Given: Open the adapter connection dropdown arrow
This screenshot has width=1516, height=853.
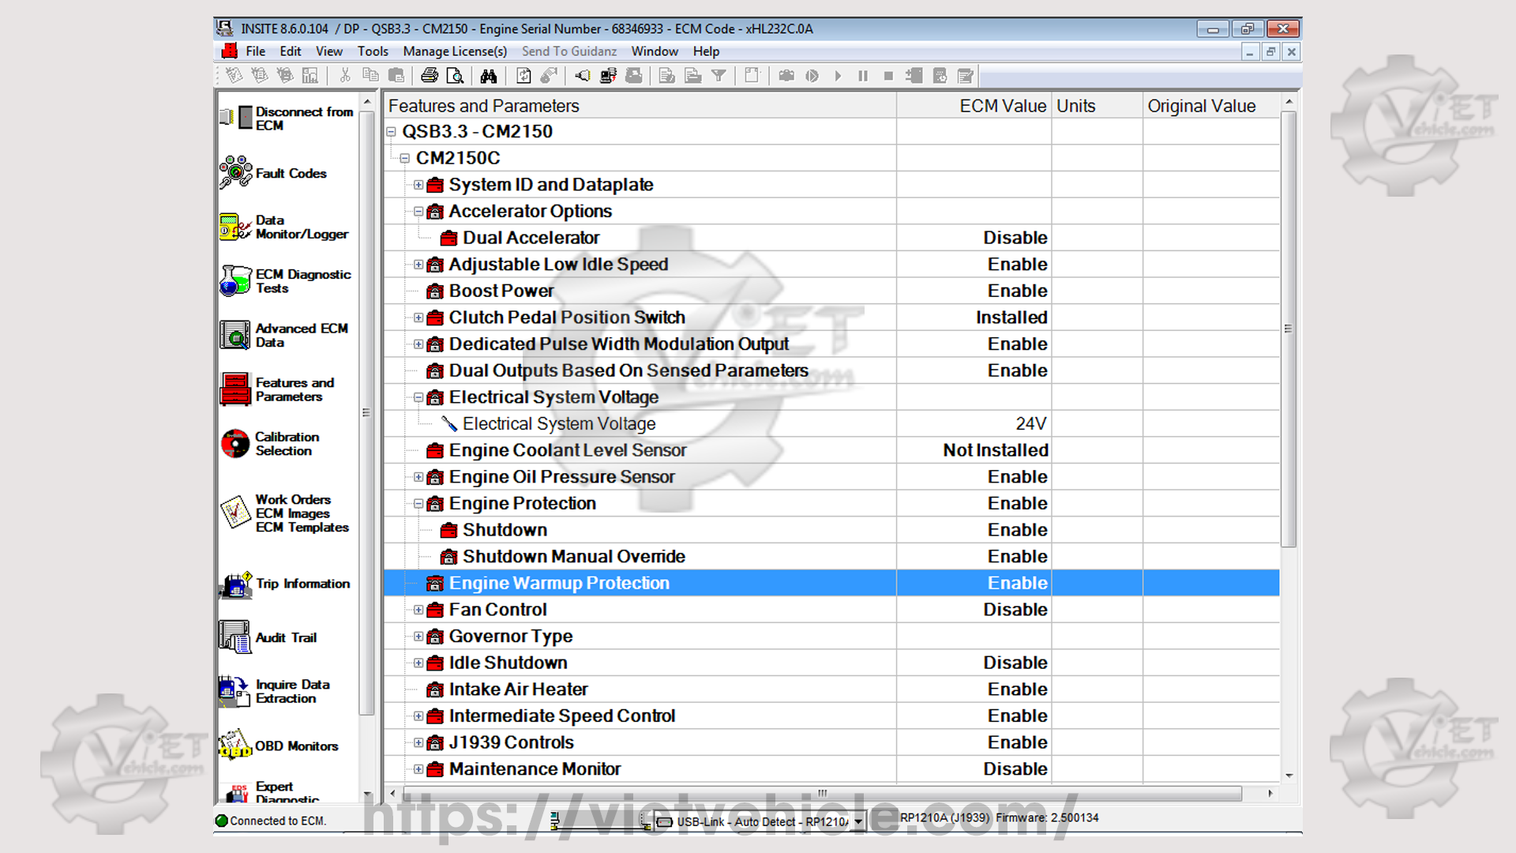Looking at the screenshot, I should [x=858, y=822].
